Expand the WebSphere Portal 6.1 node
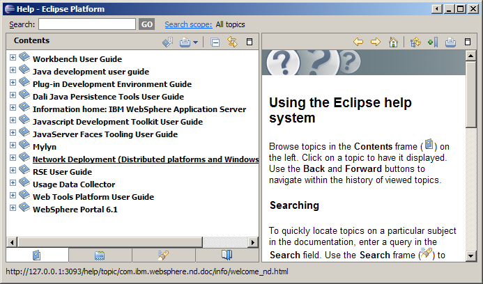 coord(13,207)
